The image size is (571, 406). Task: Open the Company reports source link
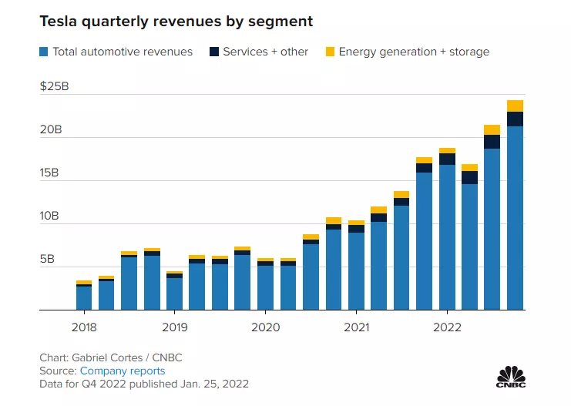click(x=123, y=371)
